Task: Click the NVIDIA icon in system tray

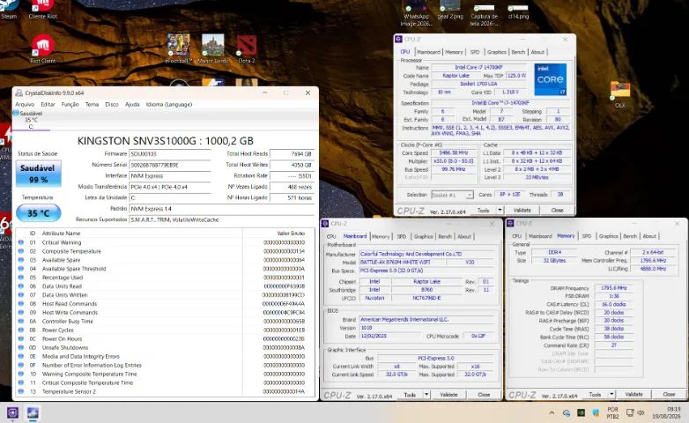Action: tap(581, 413)
